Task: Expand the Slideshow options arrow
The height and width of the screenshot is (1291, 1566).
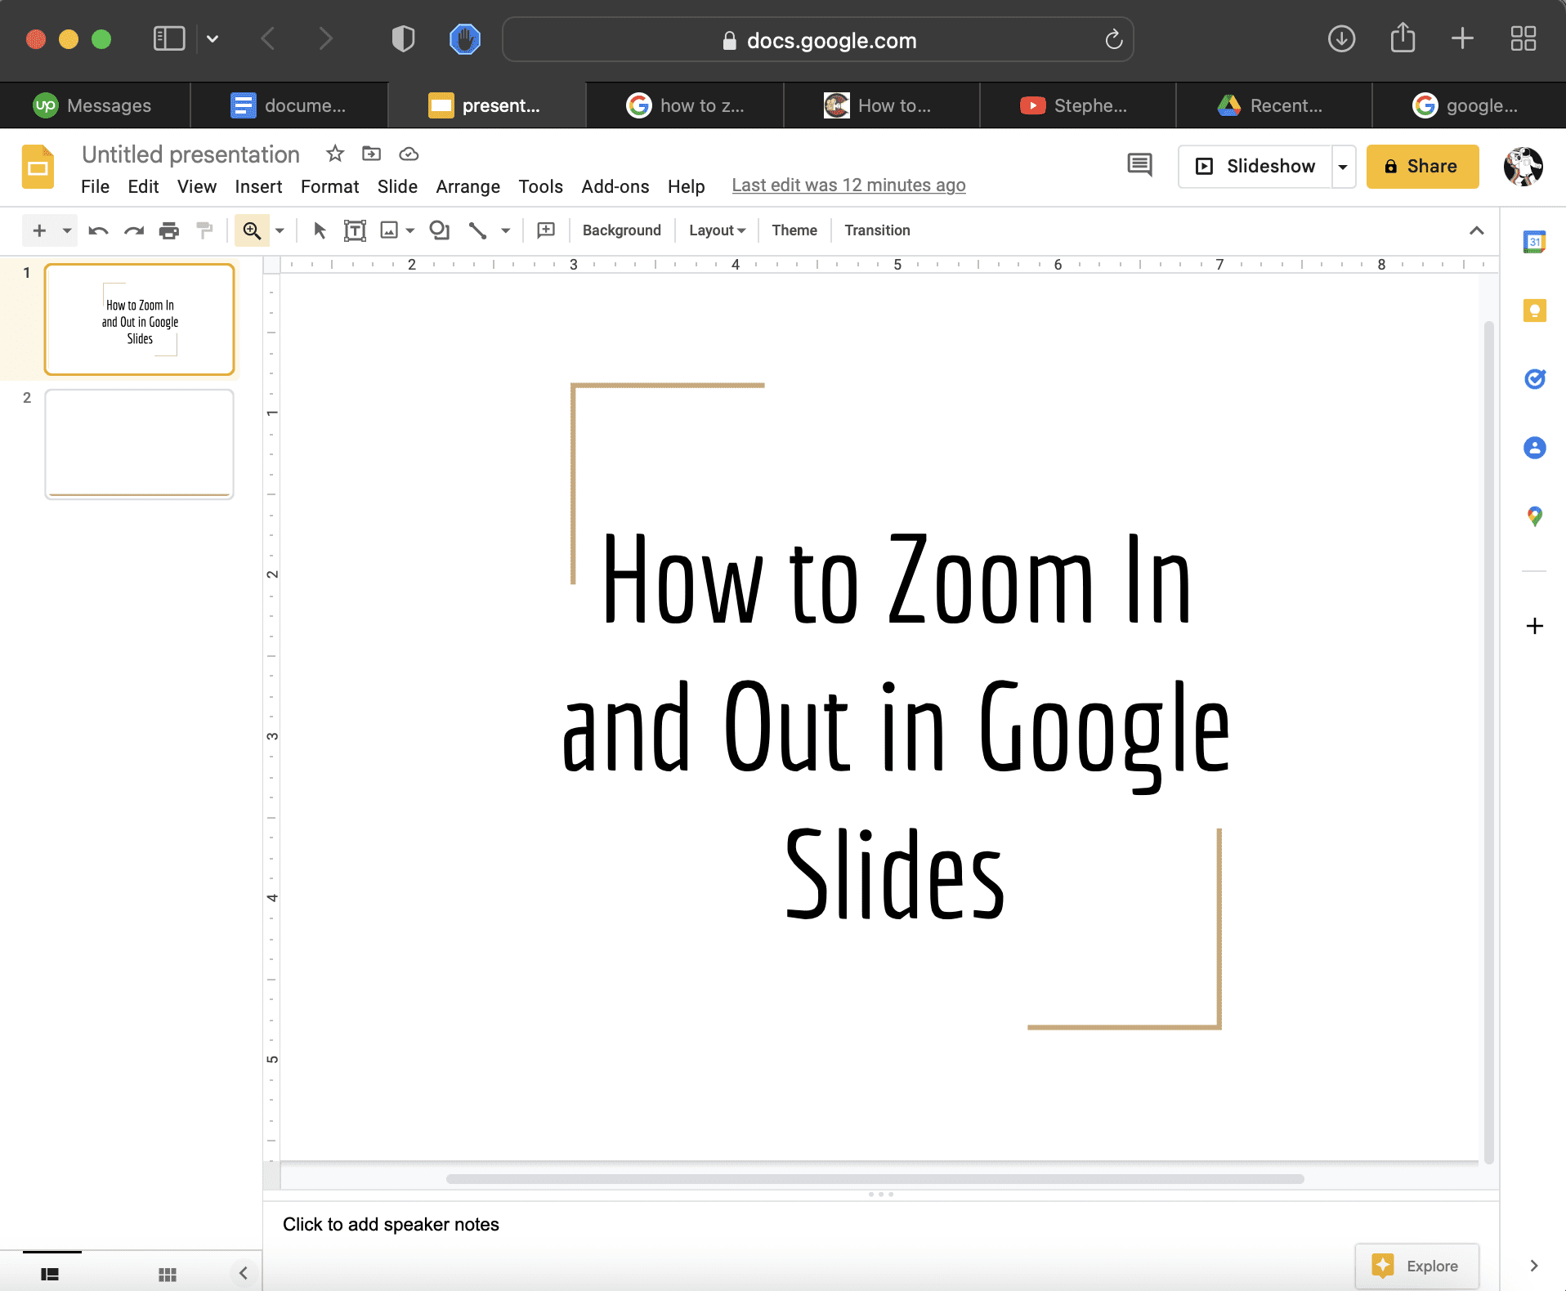Action: click(1343, 166)
